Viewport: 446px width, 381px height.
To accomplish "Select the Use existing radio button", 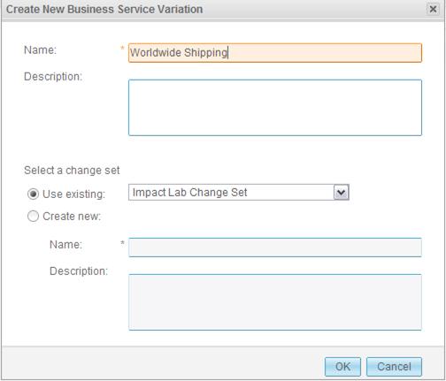I will click(33, 194).
